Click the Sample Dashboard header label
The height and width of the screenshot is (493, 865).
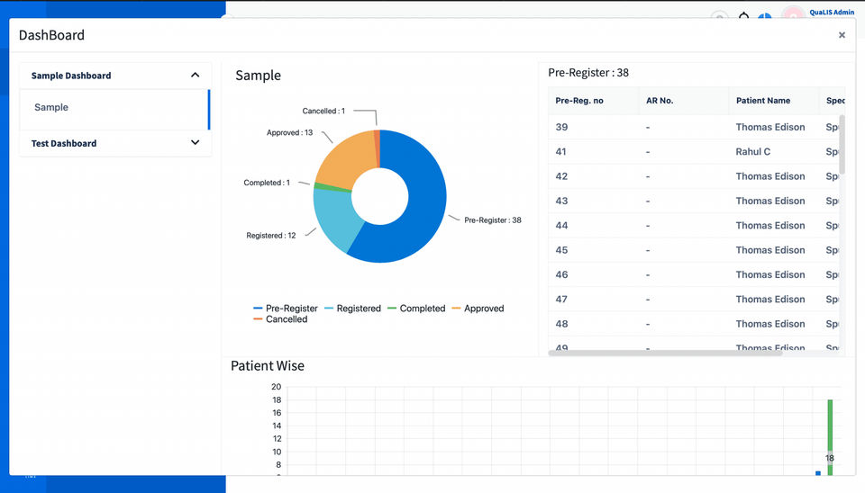pos(70,76)
